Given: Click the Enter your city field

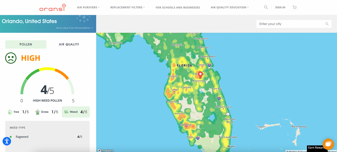Looking at the screenshot, I should 290,24.
